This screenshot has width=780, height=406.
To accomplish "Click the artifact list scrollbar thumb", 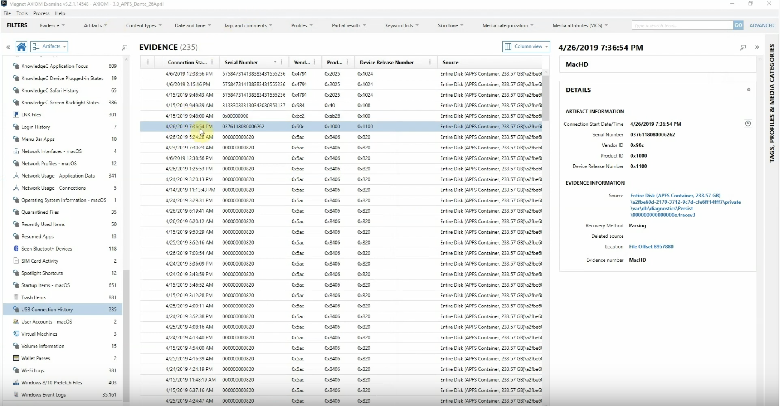I will [x=126, y=336].
